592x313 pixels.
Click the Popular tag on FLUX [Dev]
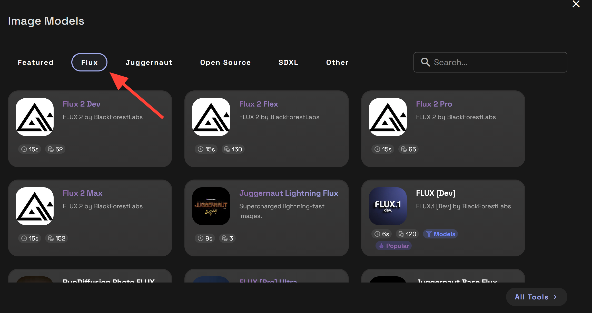(394, 246)
